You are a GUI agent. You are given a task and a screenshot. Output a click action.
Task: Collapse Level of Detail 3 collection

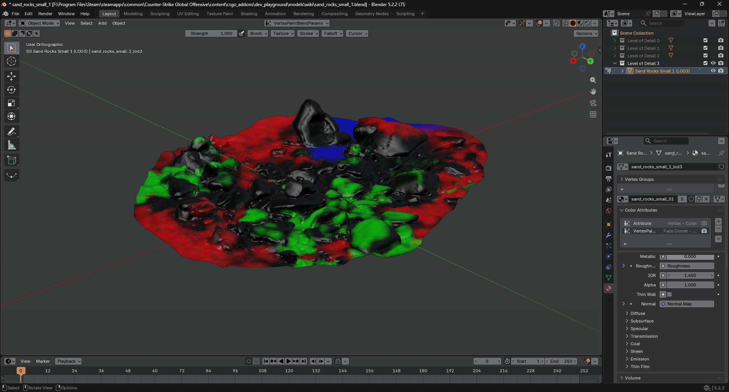point(615,63)
